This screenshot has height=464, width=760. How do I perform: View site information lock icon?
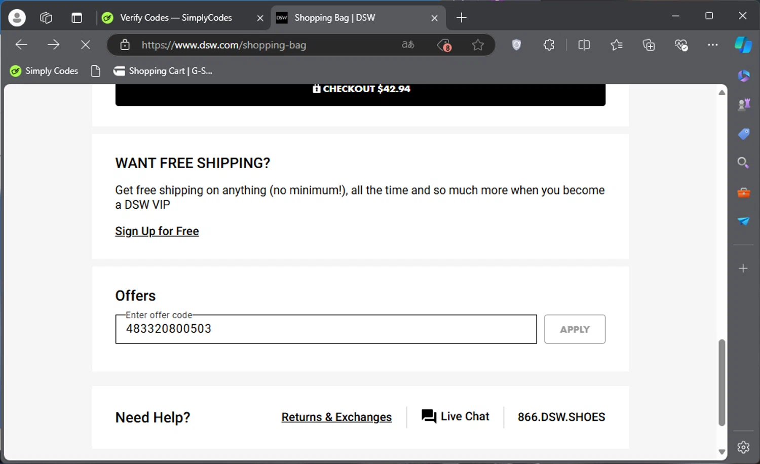[x=125, y=45]
